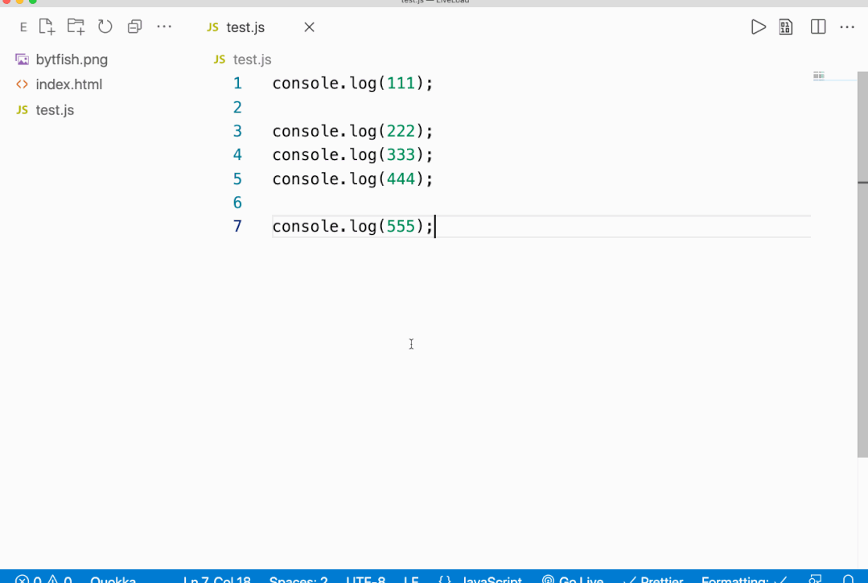Open notifications bell in status bar

point(848,578)
